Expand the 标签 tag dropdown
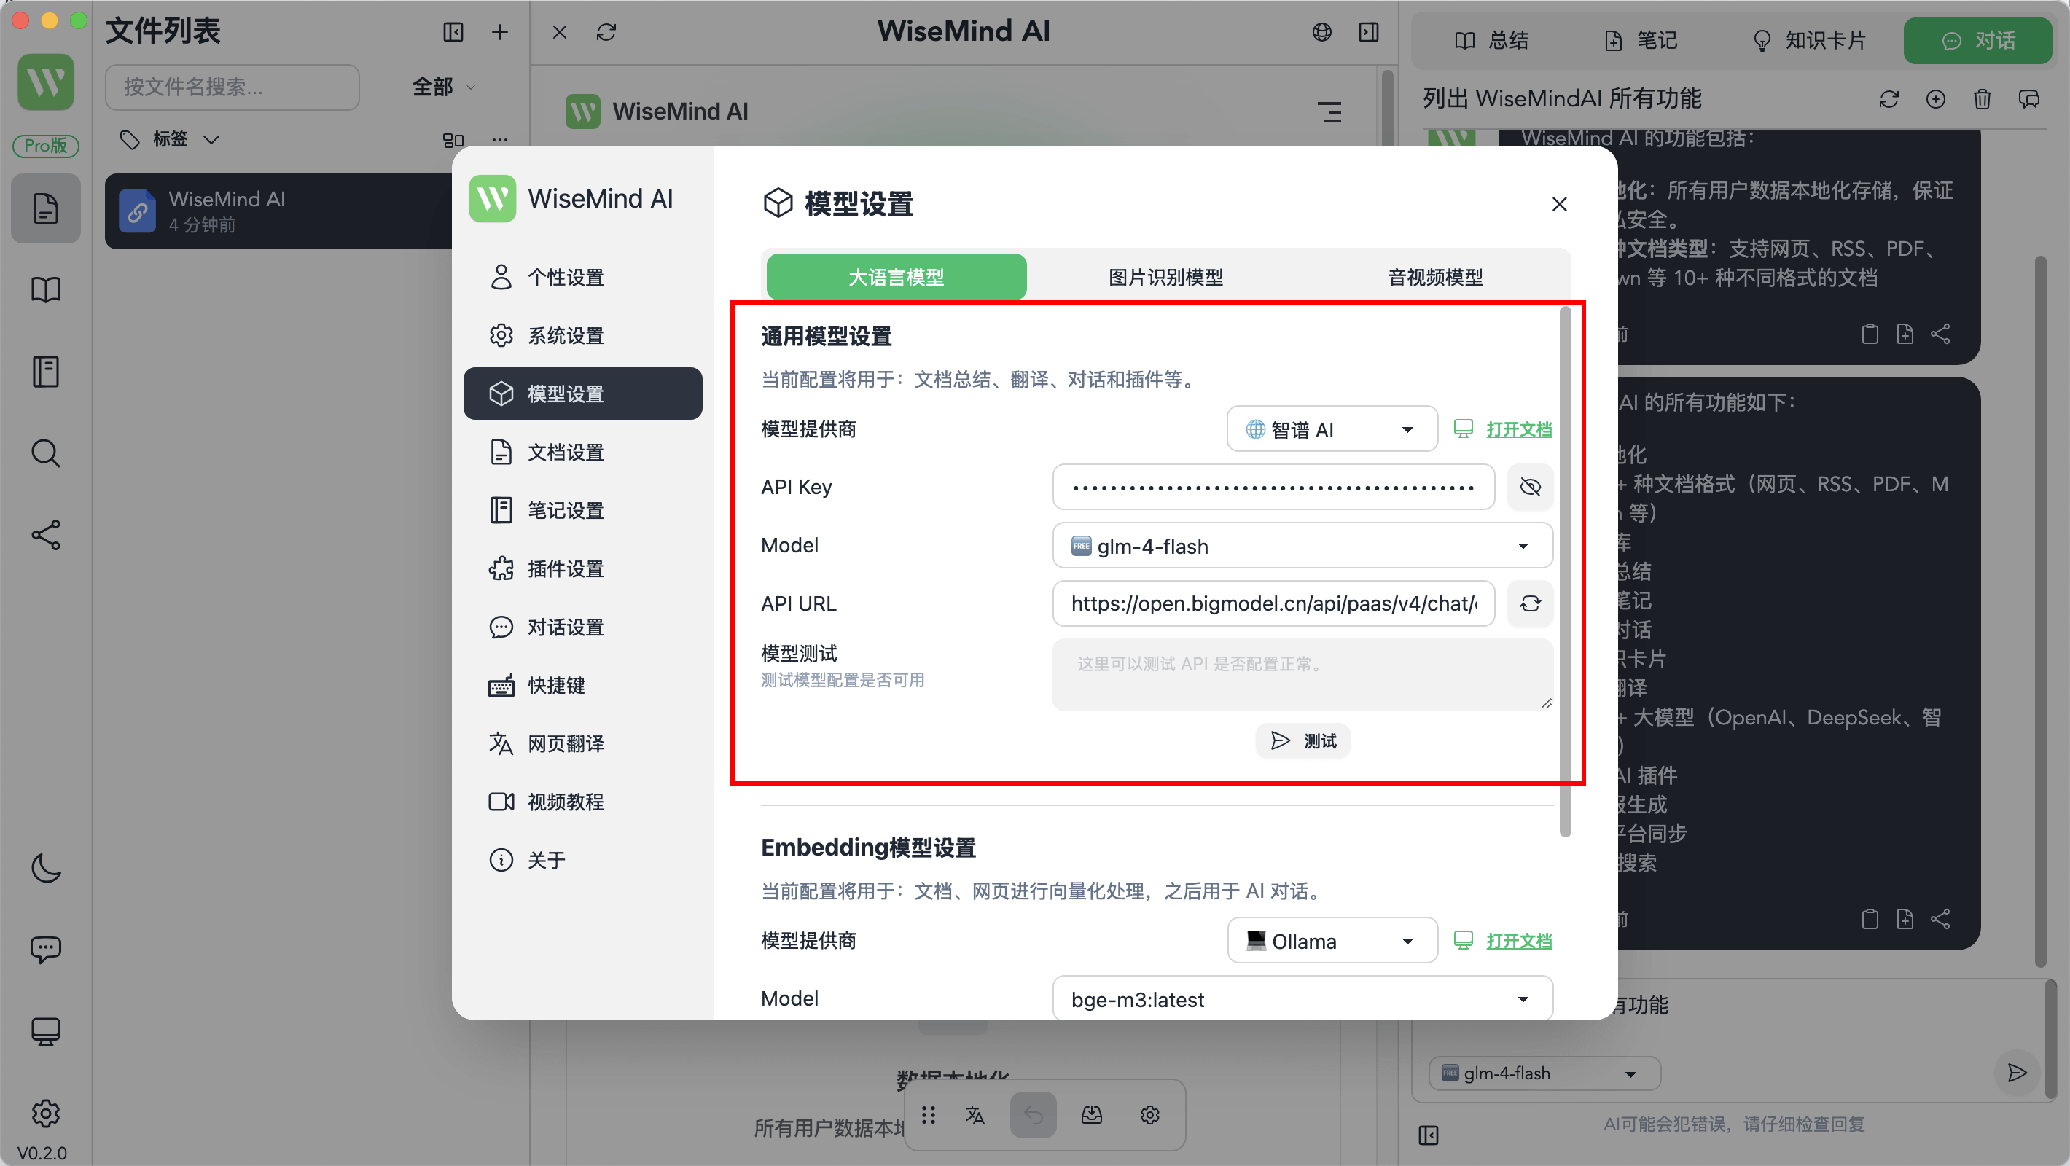This screenshot has height=1166, width=2070. pos(169,139)
